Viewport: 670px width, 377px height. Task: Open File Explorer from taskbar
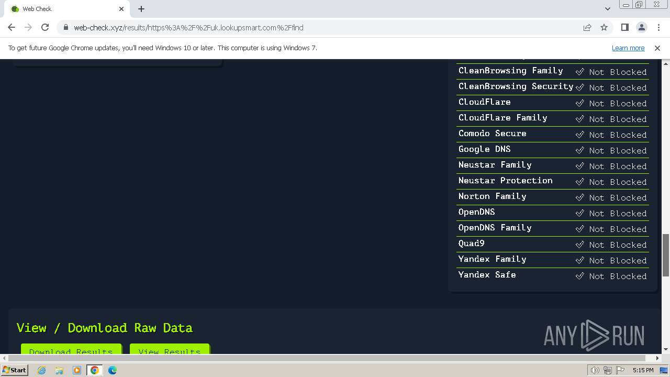pyautogui.click(x=59, y=370)
